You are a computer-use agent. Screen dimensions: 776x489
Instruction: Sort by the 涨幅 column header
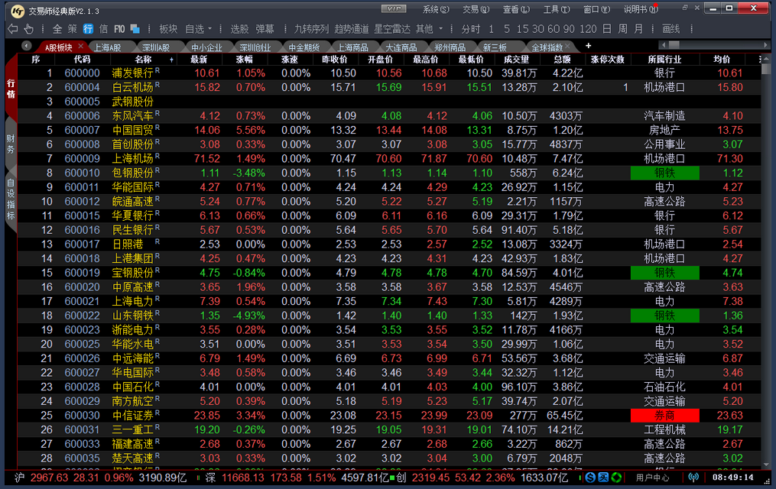(244, 60)
